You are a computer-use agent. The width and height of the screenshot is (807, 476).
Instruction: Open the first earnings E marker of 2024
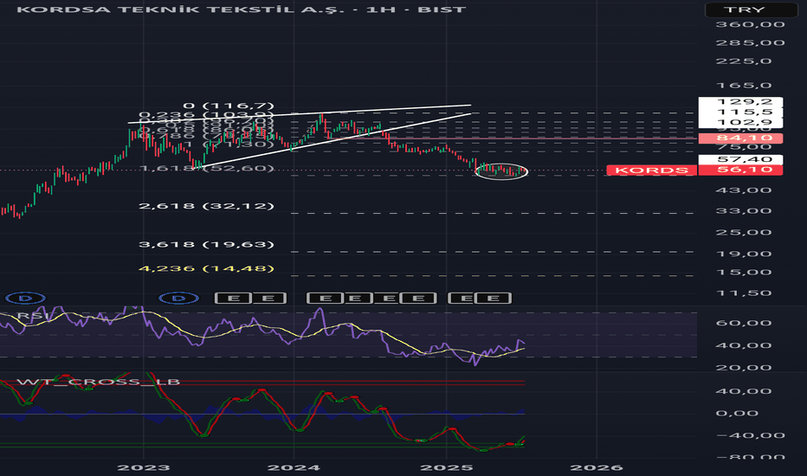click(325, 298)
